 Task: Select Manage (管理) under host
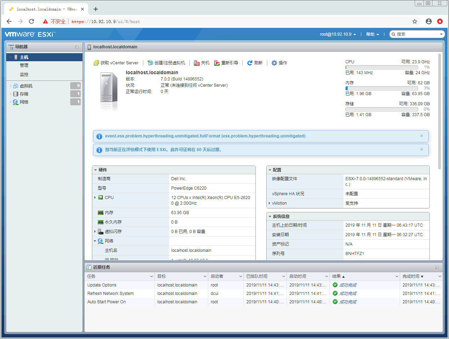[24, 65]
